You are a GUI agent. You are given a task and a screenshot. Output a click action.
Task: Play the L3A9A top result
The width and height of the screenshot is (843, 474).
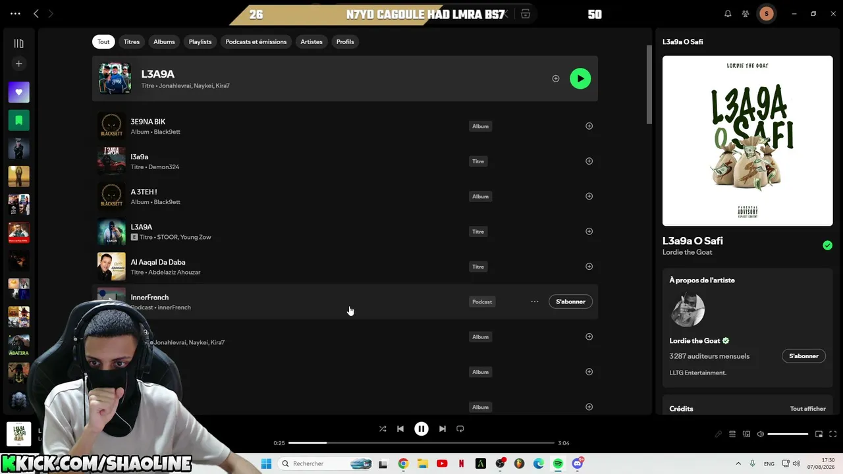click(580, 78)
